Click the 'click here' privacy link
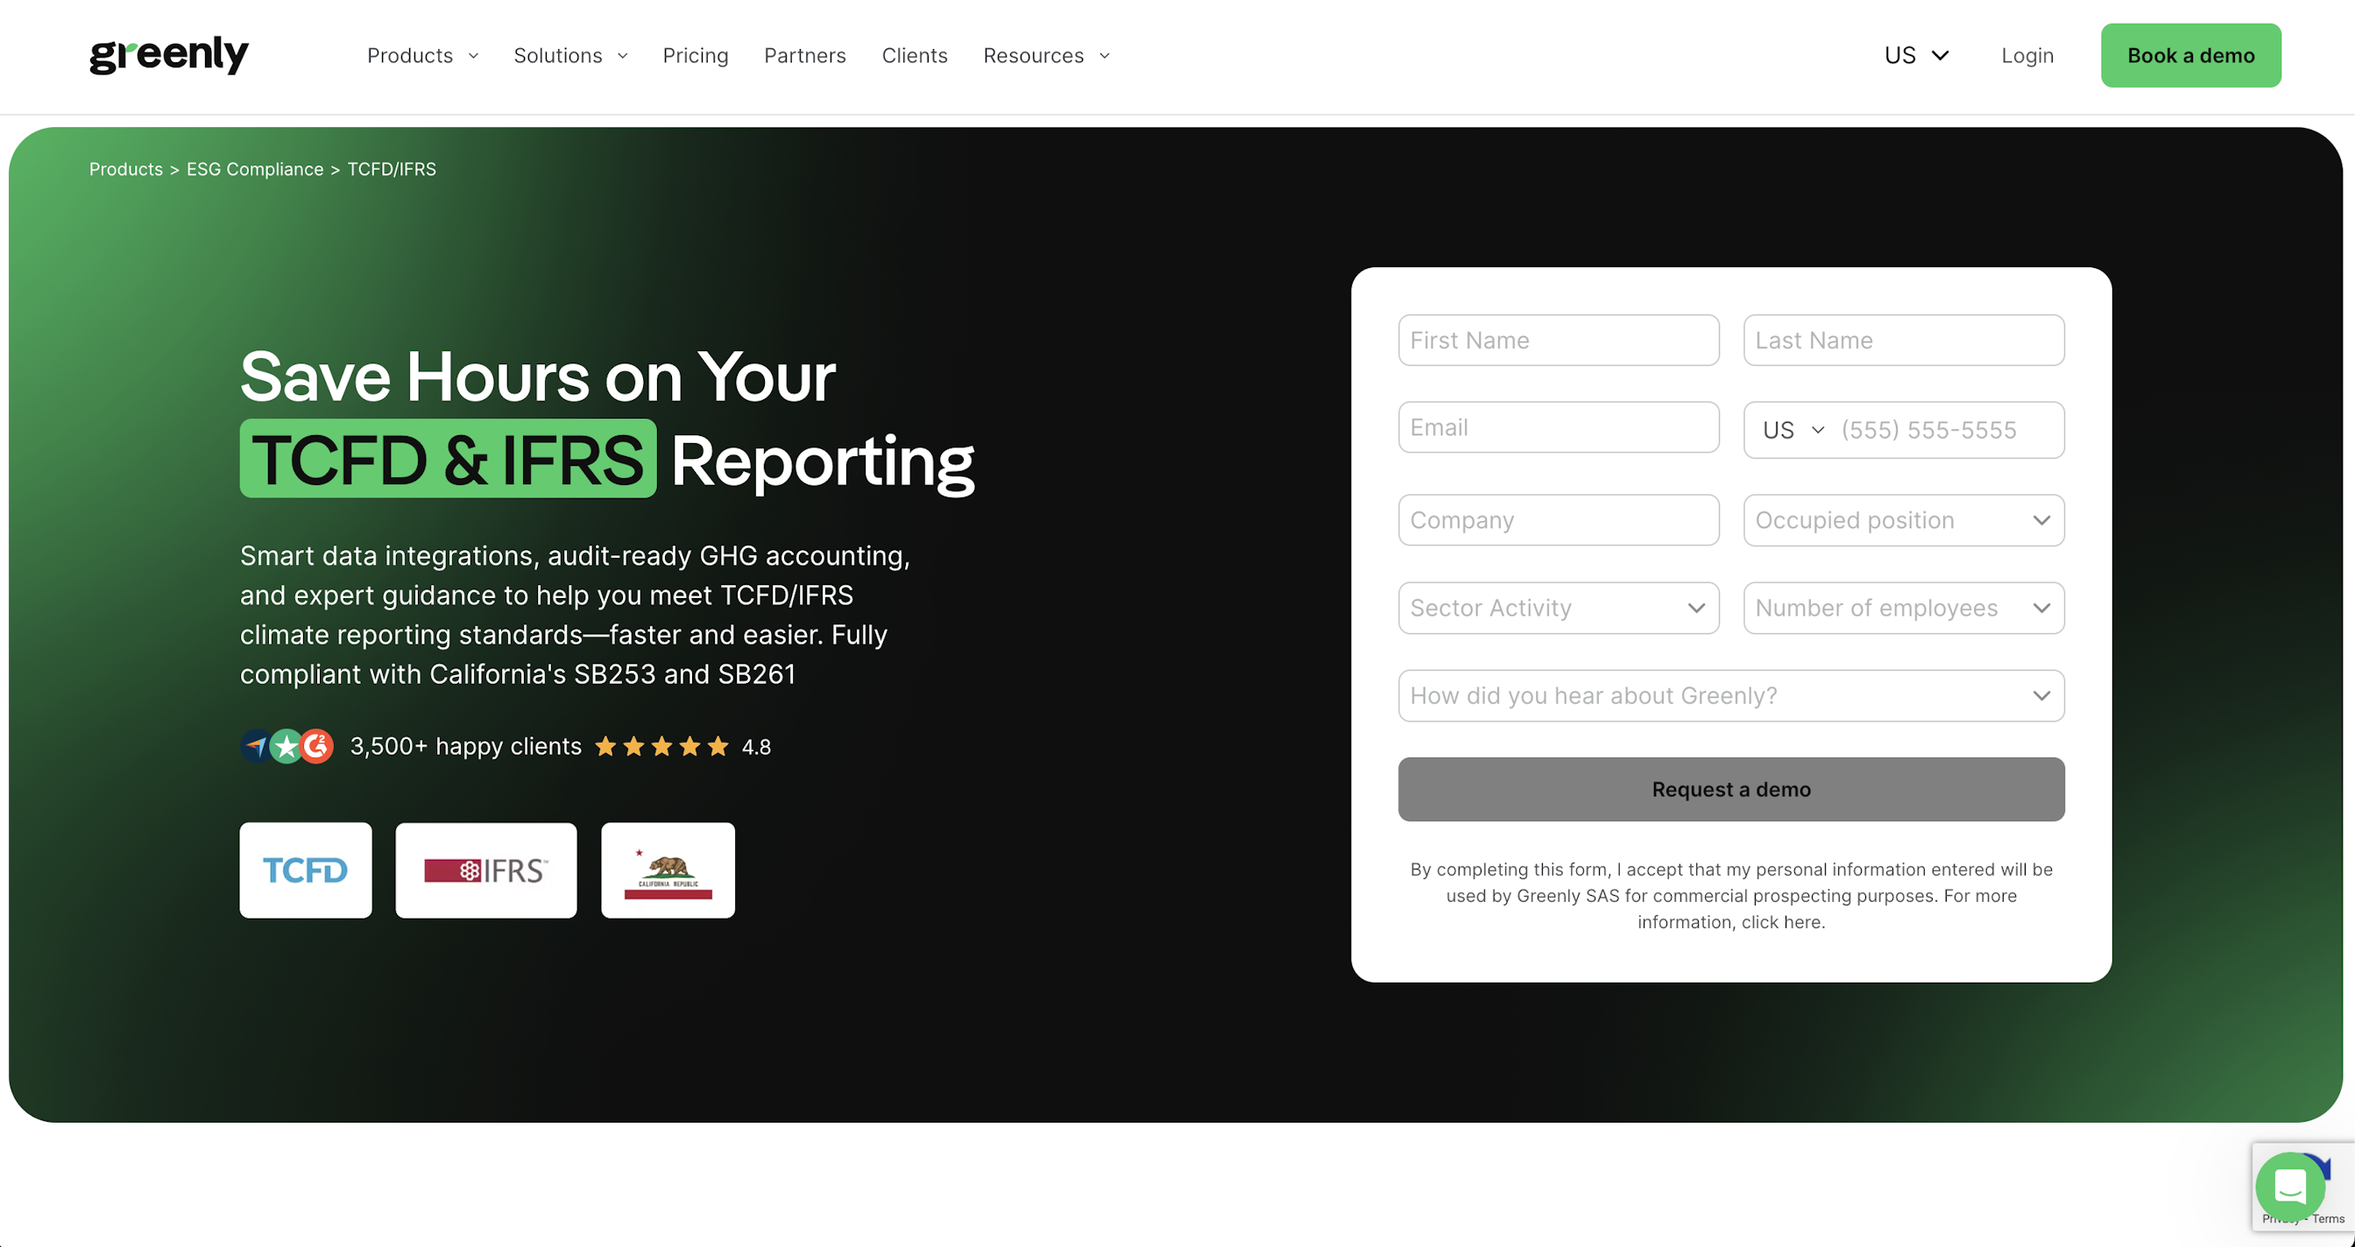The width and height of the screenshot is (2355, 1247). (x=1782, y=922)
